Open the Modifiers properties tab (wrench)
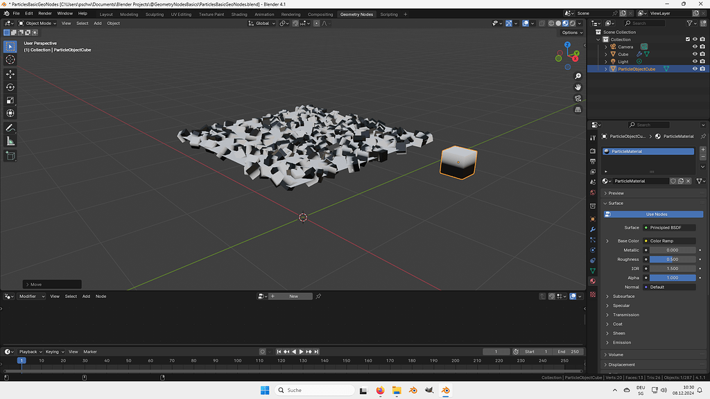Screen dimensions: 710x399 [x=593, y=229]
